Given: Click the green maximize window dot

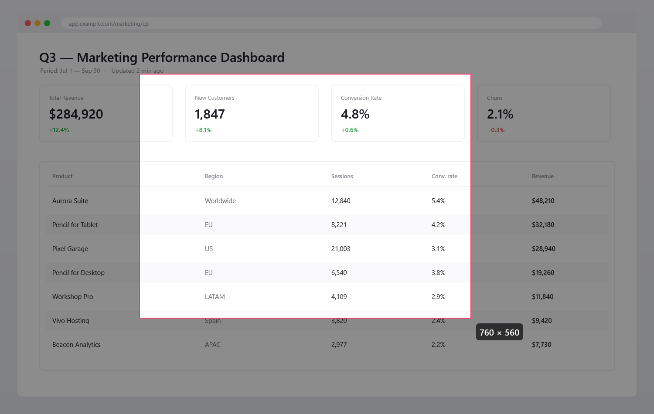Looking at the screenshot, I should pos(47,23).
